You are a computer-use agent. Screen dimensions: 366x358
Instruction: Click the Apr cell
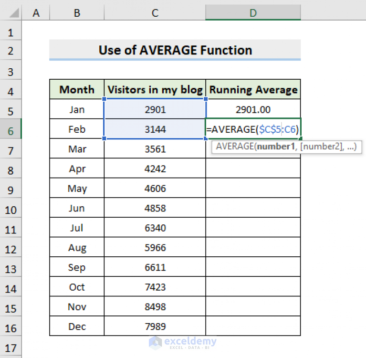[77, 168]
